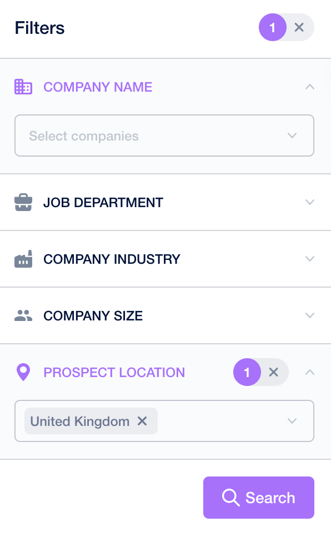The width and height of the screenshot is (331, 542).
Task: Click the Search button
Action: click(259, 498)
